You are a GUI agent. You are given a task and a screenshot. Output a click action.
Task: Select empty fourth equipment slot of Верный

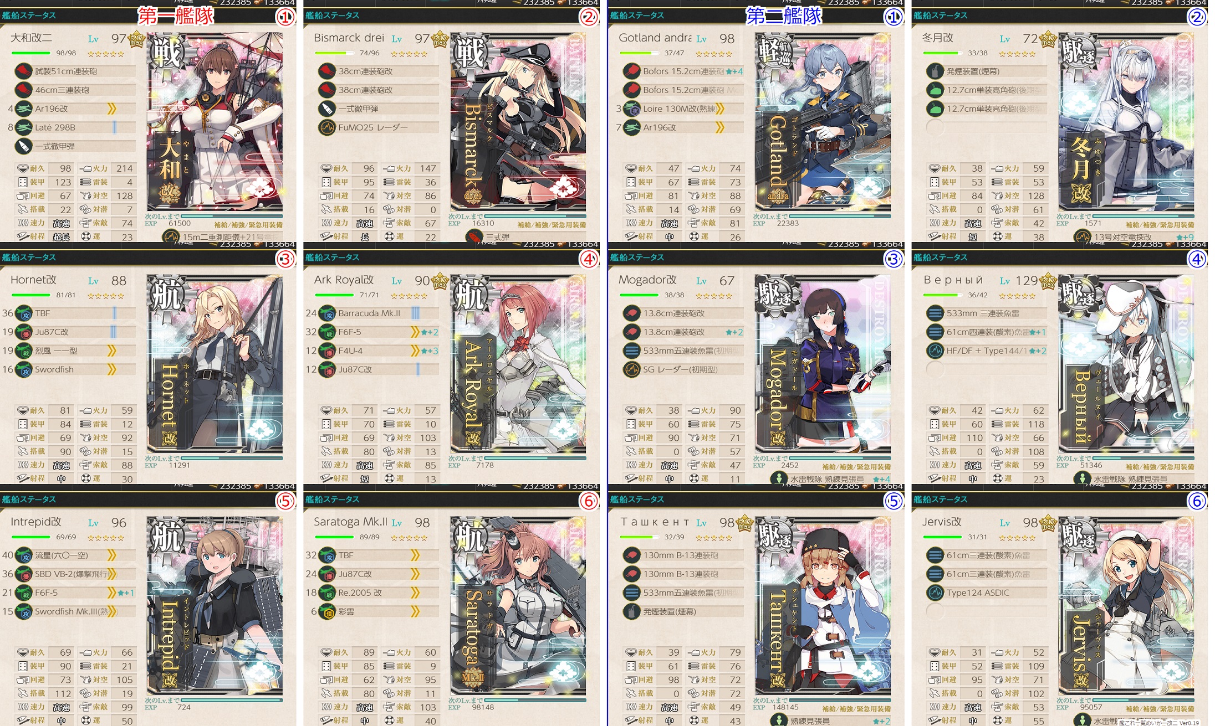[x=935, y=369]
